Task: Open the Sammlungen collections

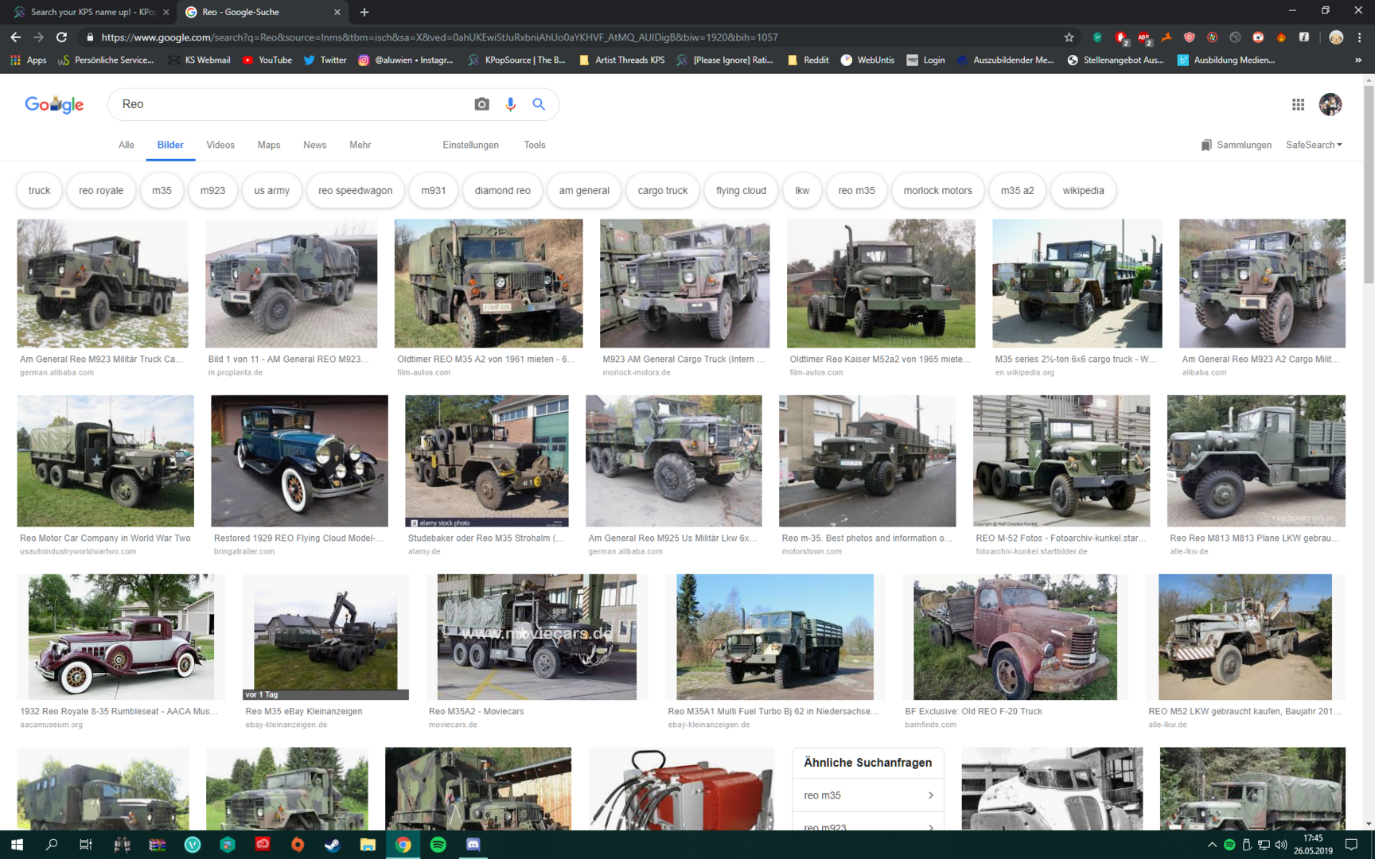Action: pyautogui.click(x=1236, y=145)
